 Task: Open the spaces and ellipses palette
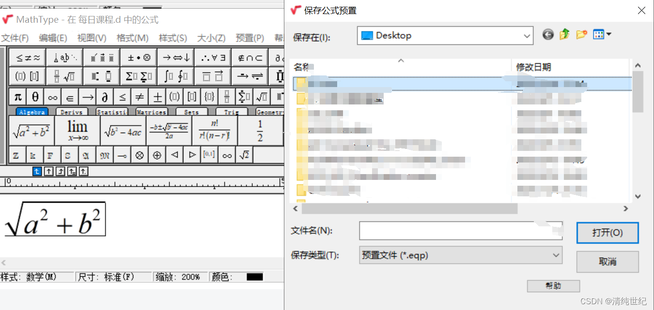click(x=64, y=58)
